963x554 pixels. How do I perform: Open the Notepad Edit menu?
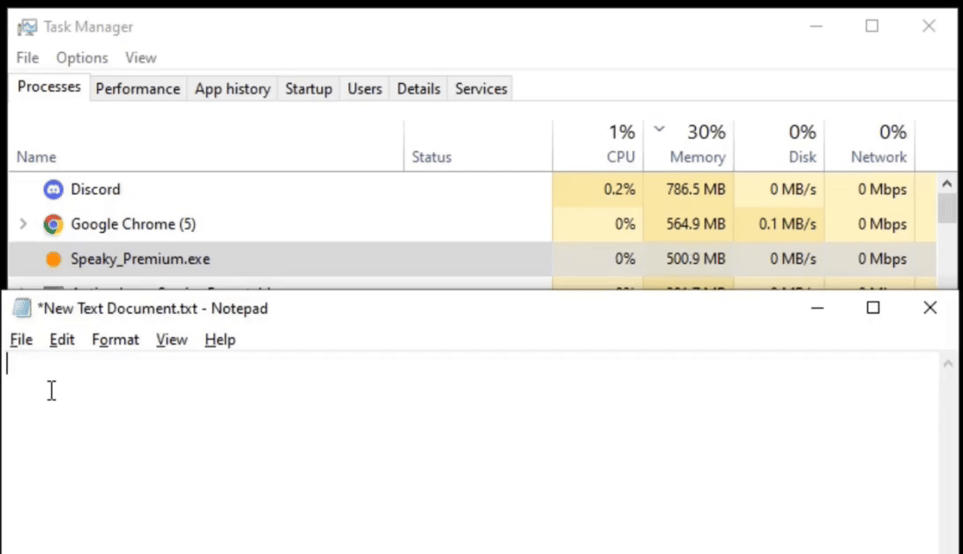[x=62, y=340]
